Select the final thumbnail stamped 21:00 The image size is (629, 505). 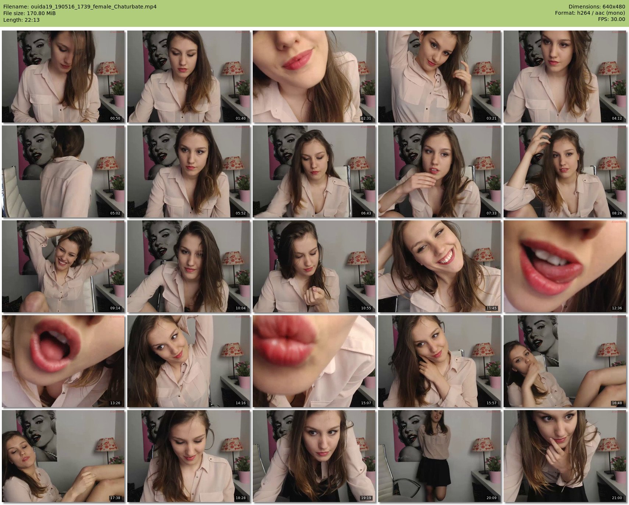pos(565,456)
